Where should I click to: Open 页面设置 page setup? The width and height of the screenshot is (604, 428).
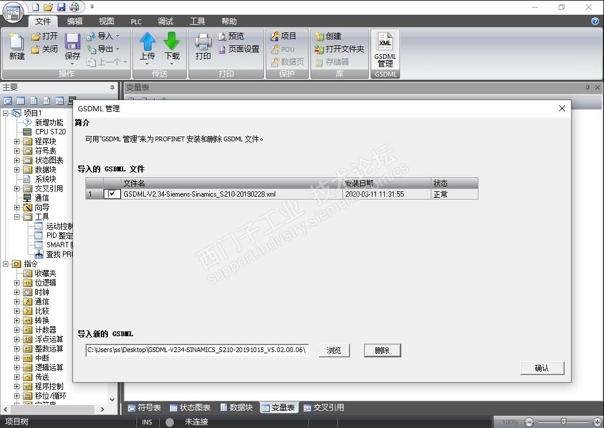point(239,49)
